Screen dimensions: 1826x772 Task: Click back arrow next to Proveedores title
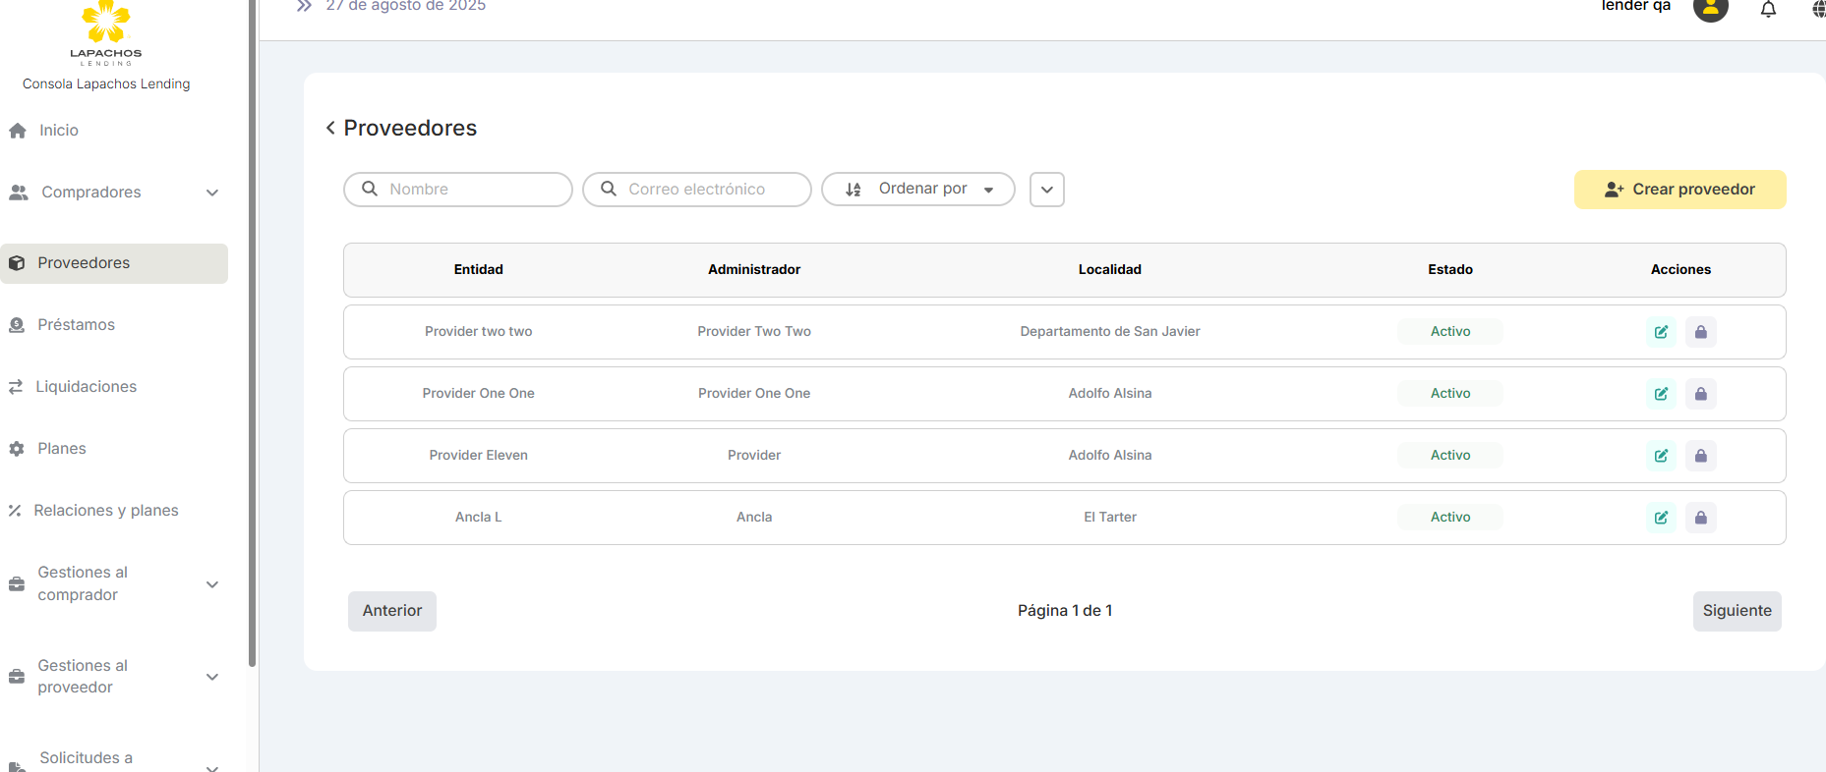pos(330,128)
